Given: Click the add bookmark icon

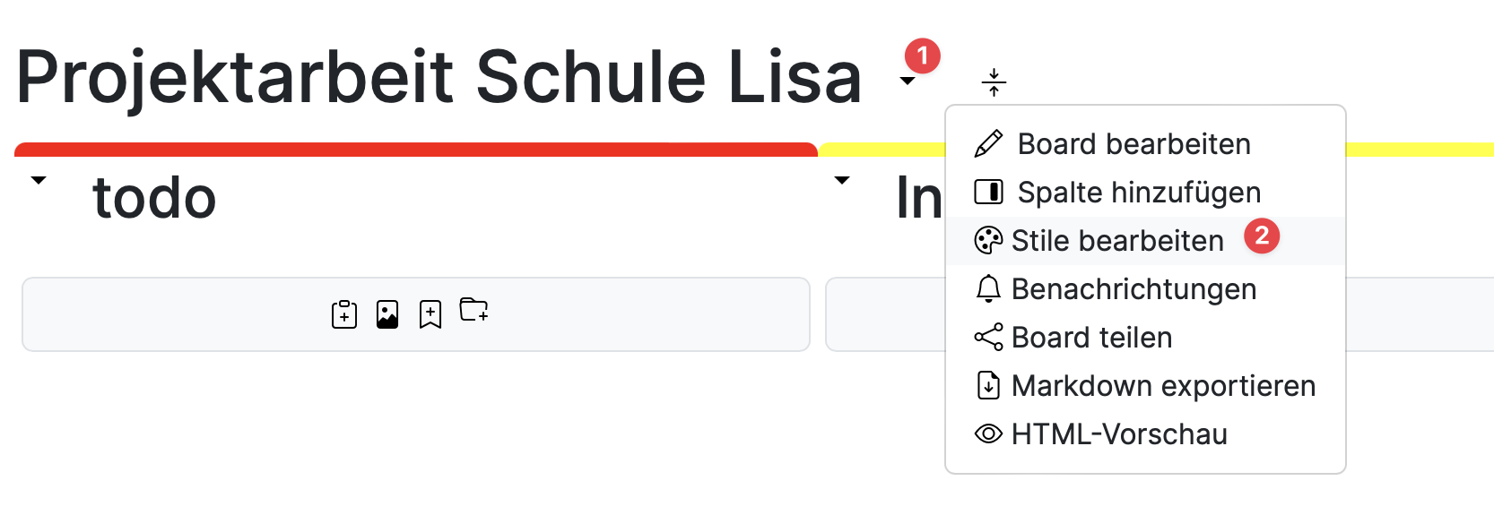Looking at the screenshot, I should pyautogui.click(x=430, y=313).
